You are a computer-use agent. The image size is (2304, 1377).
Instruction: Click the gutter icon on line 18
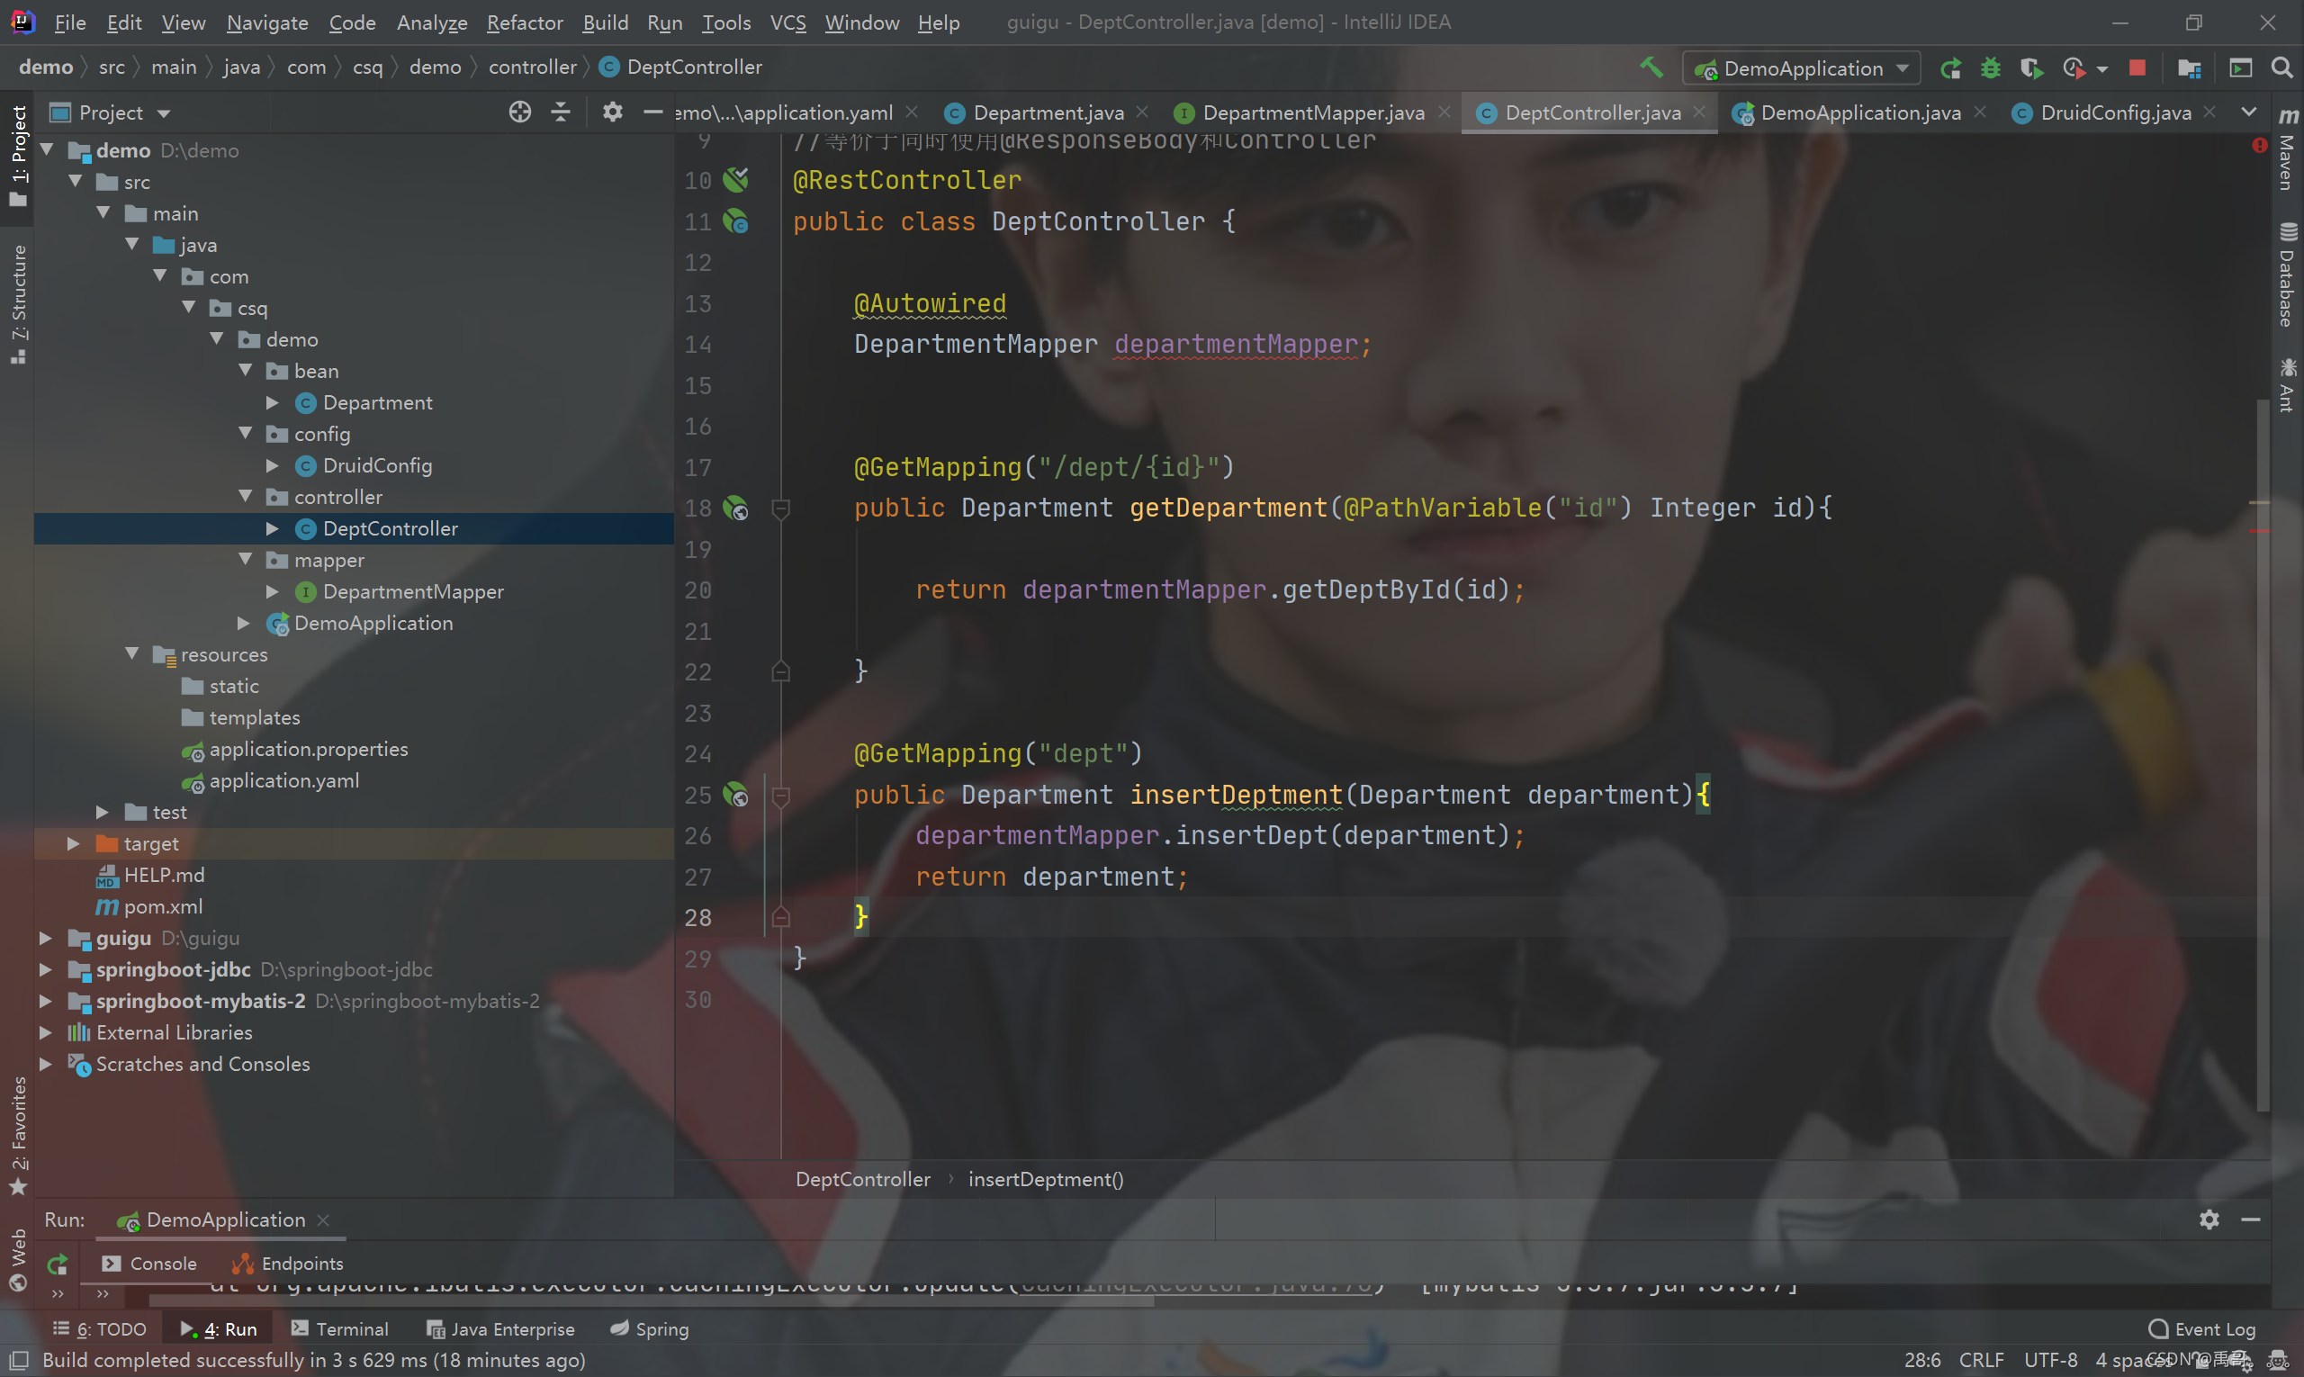coord(736,508)
